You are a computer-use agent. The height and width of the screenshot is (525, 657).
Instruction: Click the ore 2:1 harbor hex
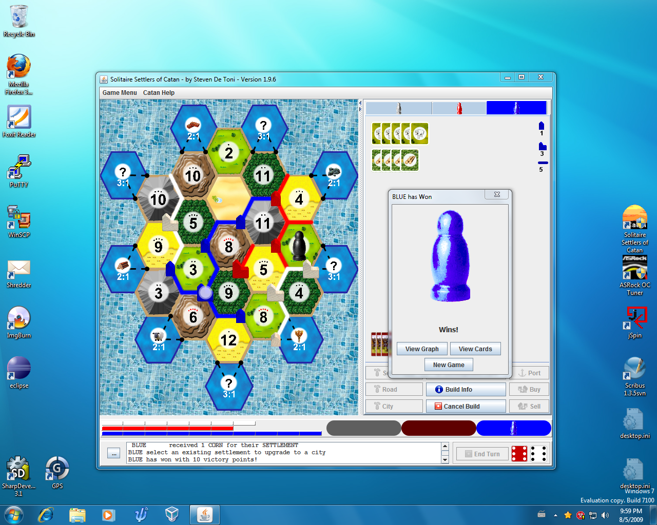(334, 176)
